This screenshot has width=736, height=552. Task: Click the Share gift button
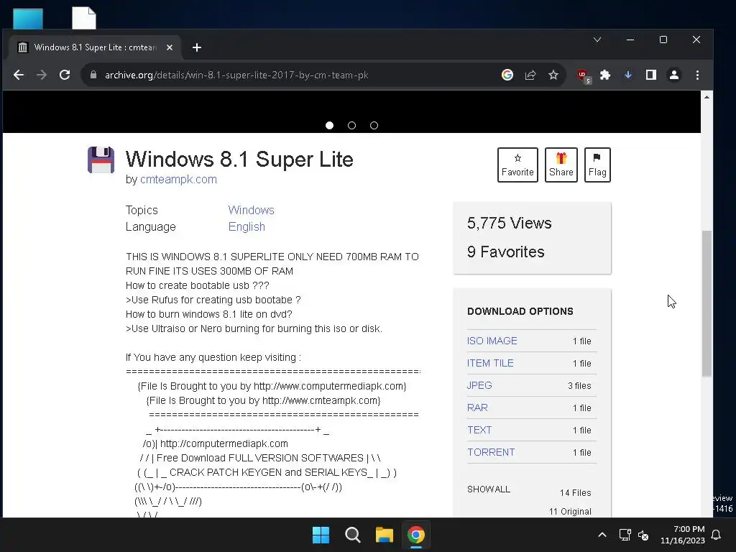(x=561, y=165)
